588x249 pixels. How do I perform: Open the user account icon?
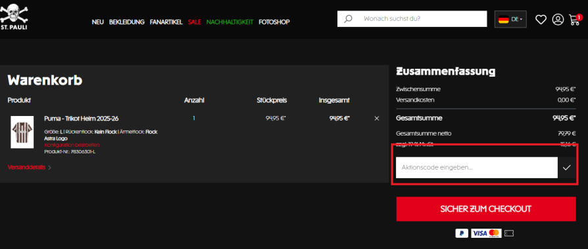(558, 19)
